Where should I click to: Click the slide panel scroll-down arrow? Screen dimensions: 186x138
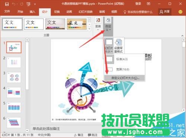(27, 131)
